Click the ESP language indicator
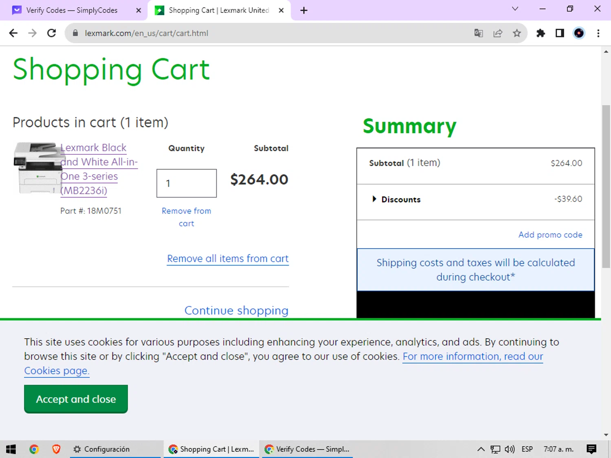The image size is (611, 458). click(527, 449)
